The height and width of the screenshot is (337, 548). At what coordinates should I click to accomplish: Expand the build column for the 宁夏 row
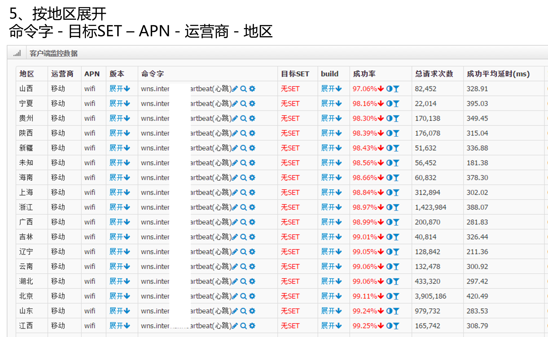coord(331,103)
